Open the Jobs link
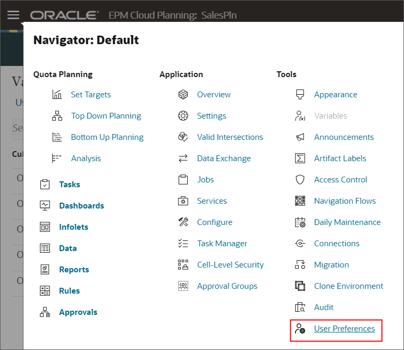 [205, 180]
